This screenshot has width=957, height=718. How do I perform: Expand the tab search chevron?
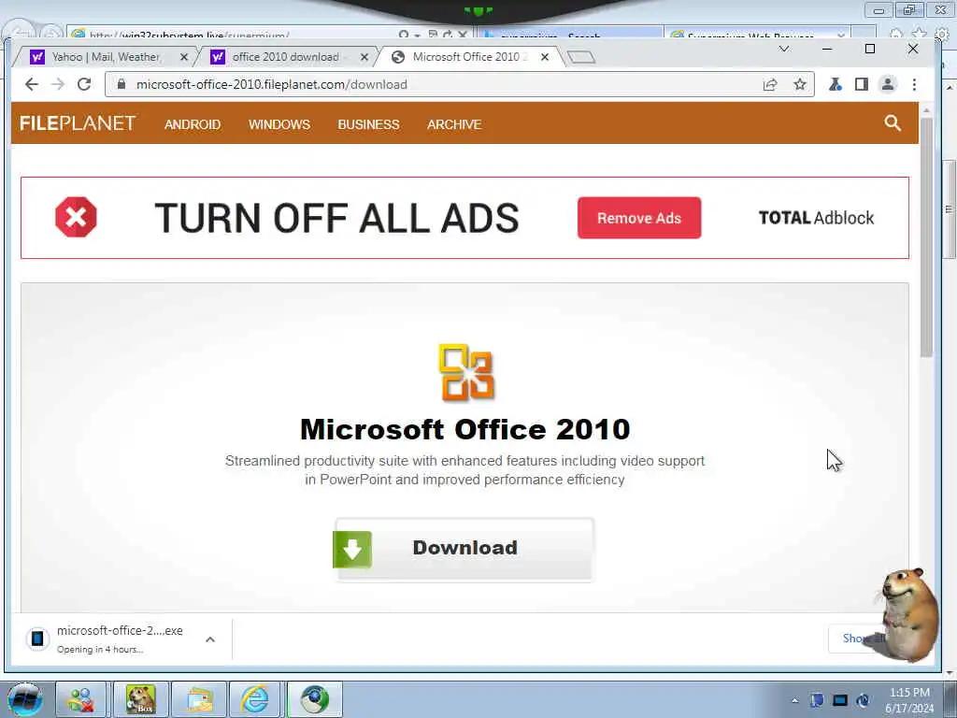(784, 49)
